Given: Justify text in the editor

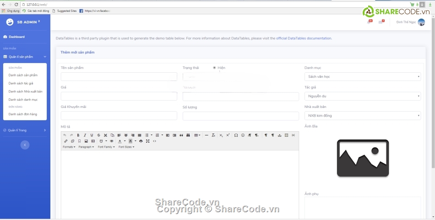Looking at the screenshot, I should coord(140,135).
